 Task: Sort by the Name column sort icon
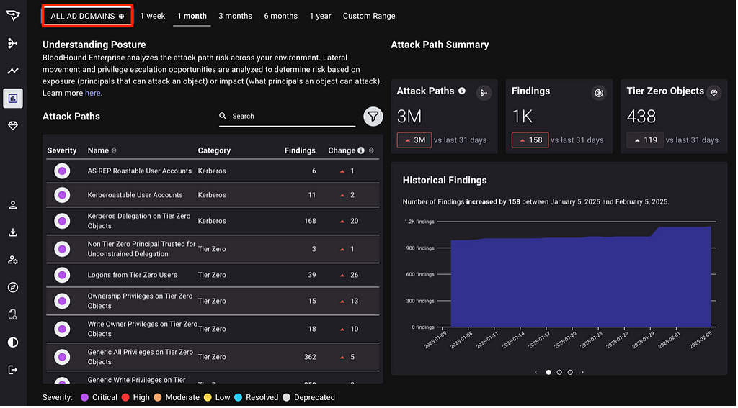(x=114, y=150)
